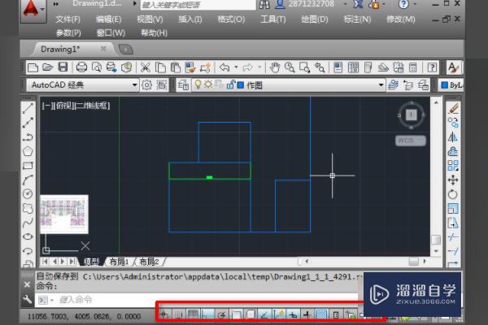Click the layer color swatch beside 作图
Image resolution: width=488 pixels, height=325 pixels.
click(240, 84)
